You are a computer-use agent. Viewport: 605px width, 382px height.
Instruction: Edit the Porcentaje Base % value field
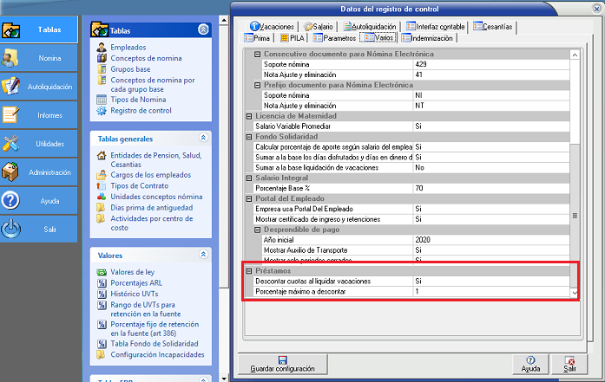pos(490,188)
